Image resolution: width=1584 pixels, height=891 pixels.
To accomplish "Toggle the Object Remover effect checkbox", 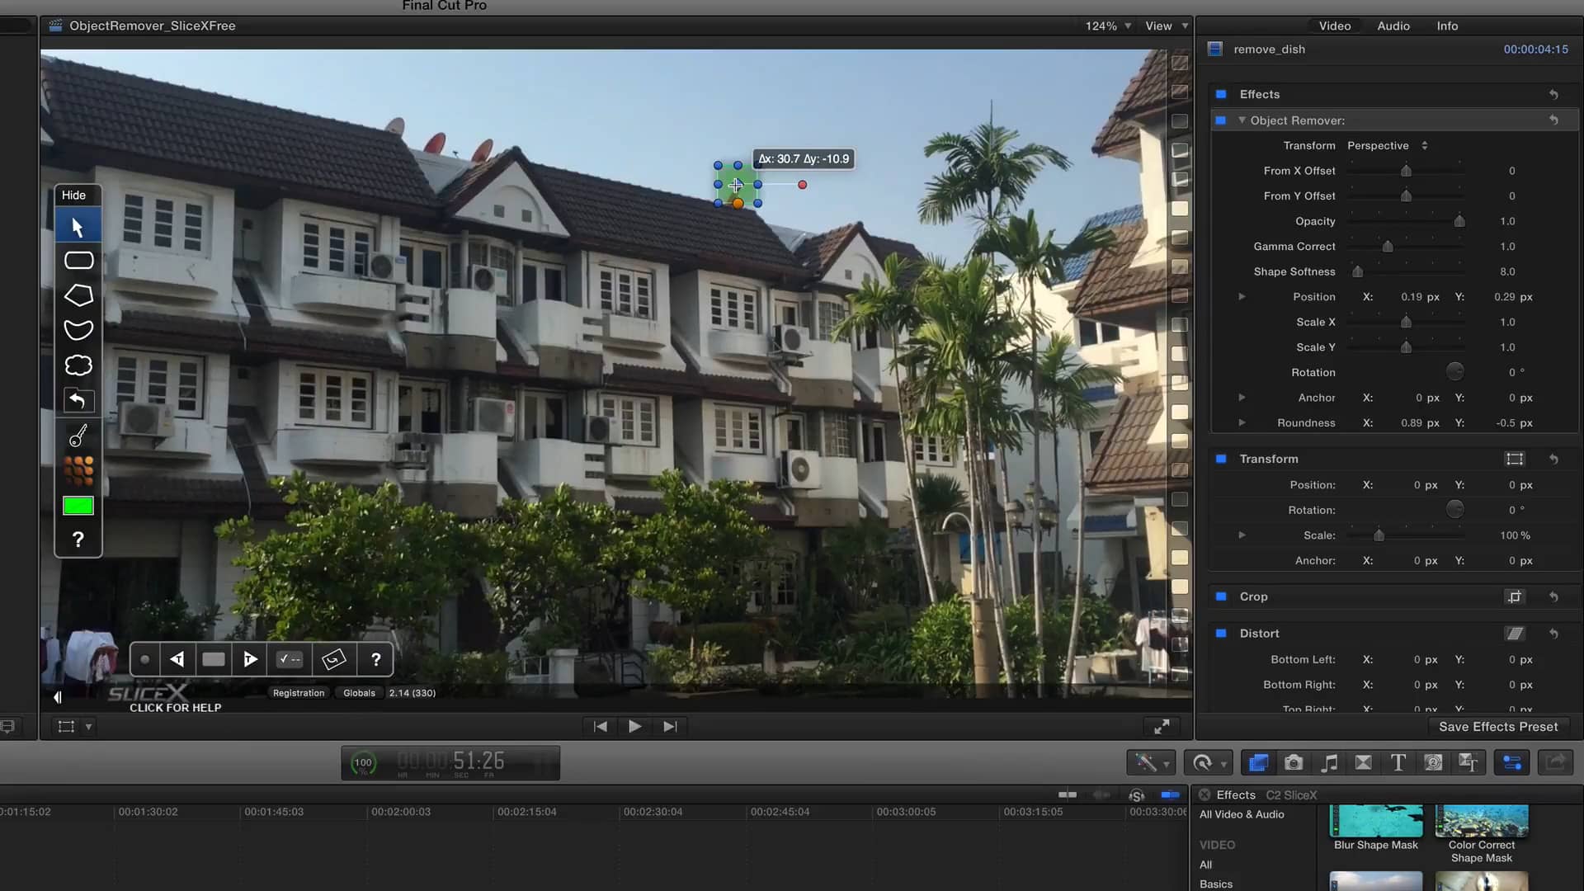I will pyautogui.click(x=1221, y=120).
